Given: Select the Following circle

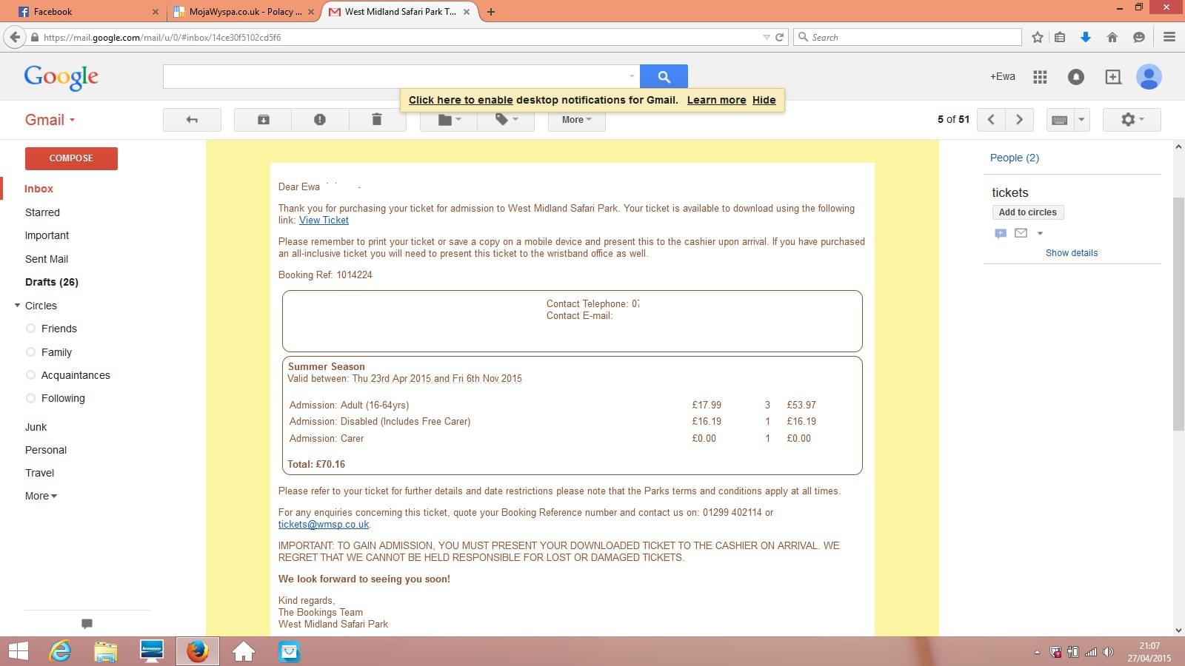Looking at the screenshot, I should (63, 398).
